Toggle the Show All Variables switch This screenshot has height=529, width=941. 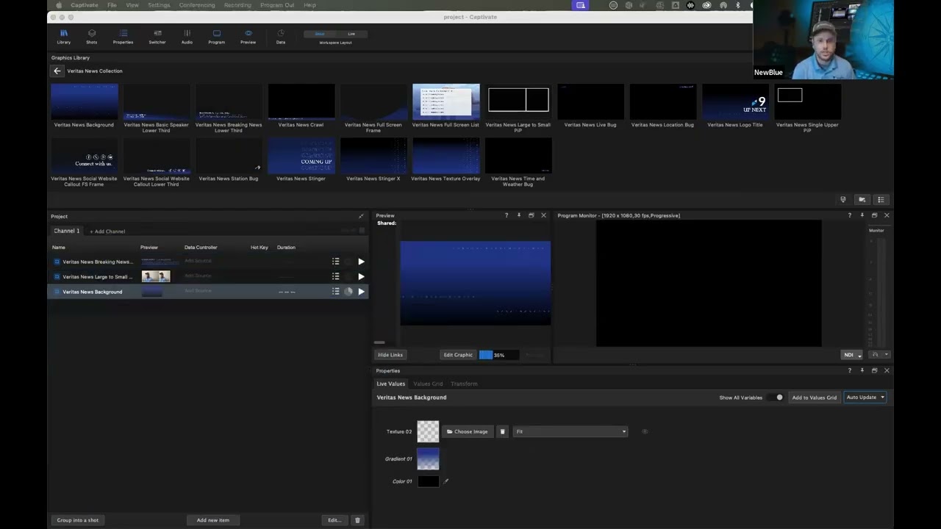778,397
